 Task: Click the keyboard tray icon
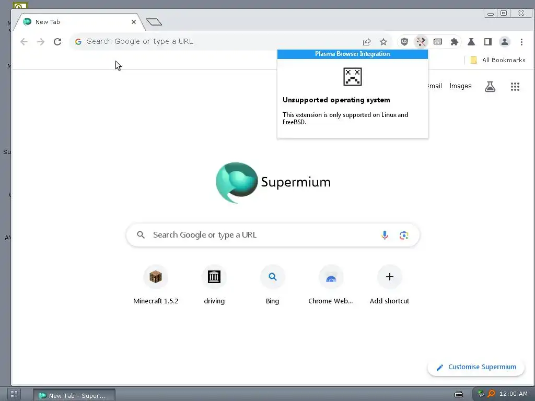(459, 394)
